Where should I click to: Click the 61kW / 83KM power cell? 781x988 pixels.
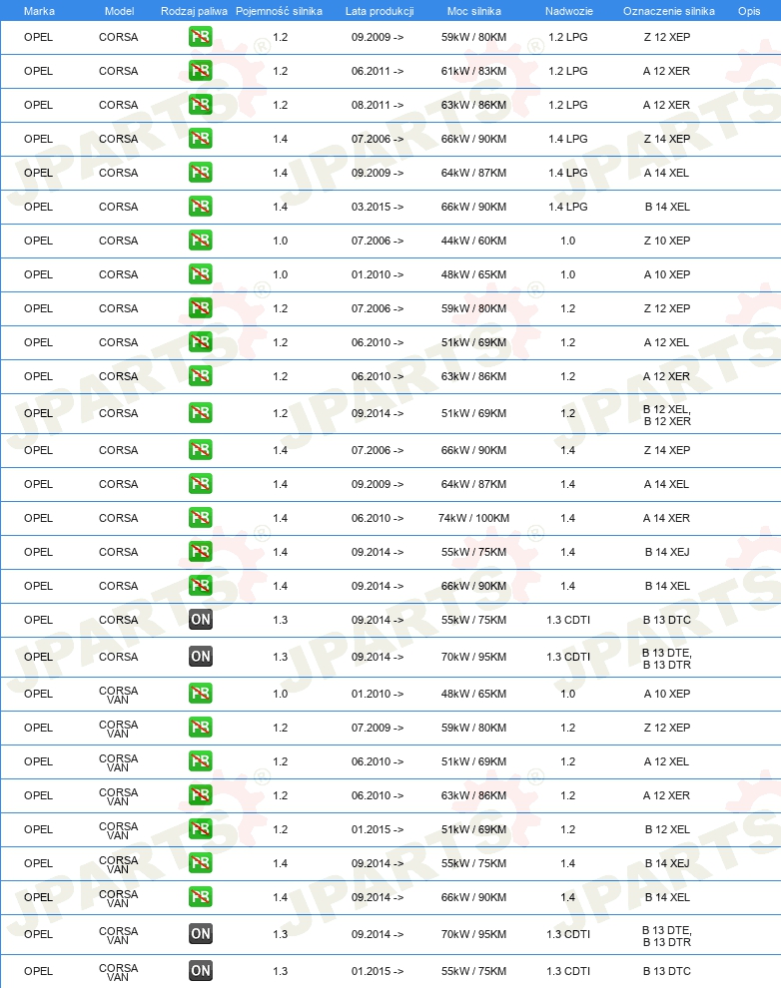coord(474,71)
